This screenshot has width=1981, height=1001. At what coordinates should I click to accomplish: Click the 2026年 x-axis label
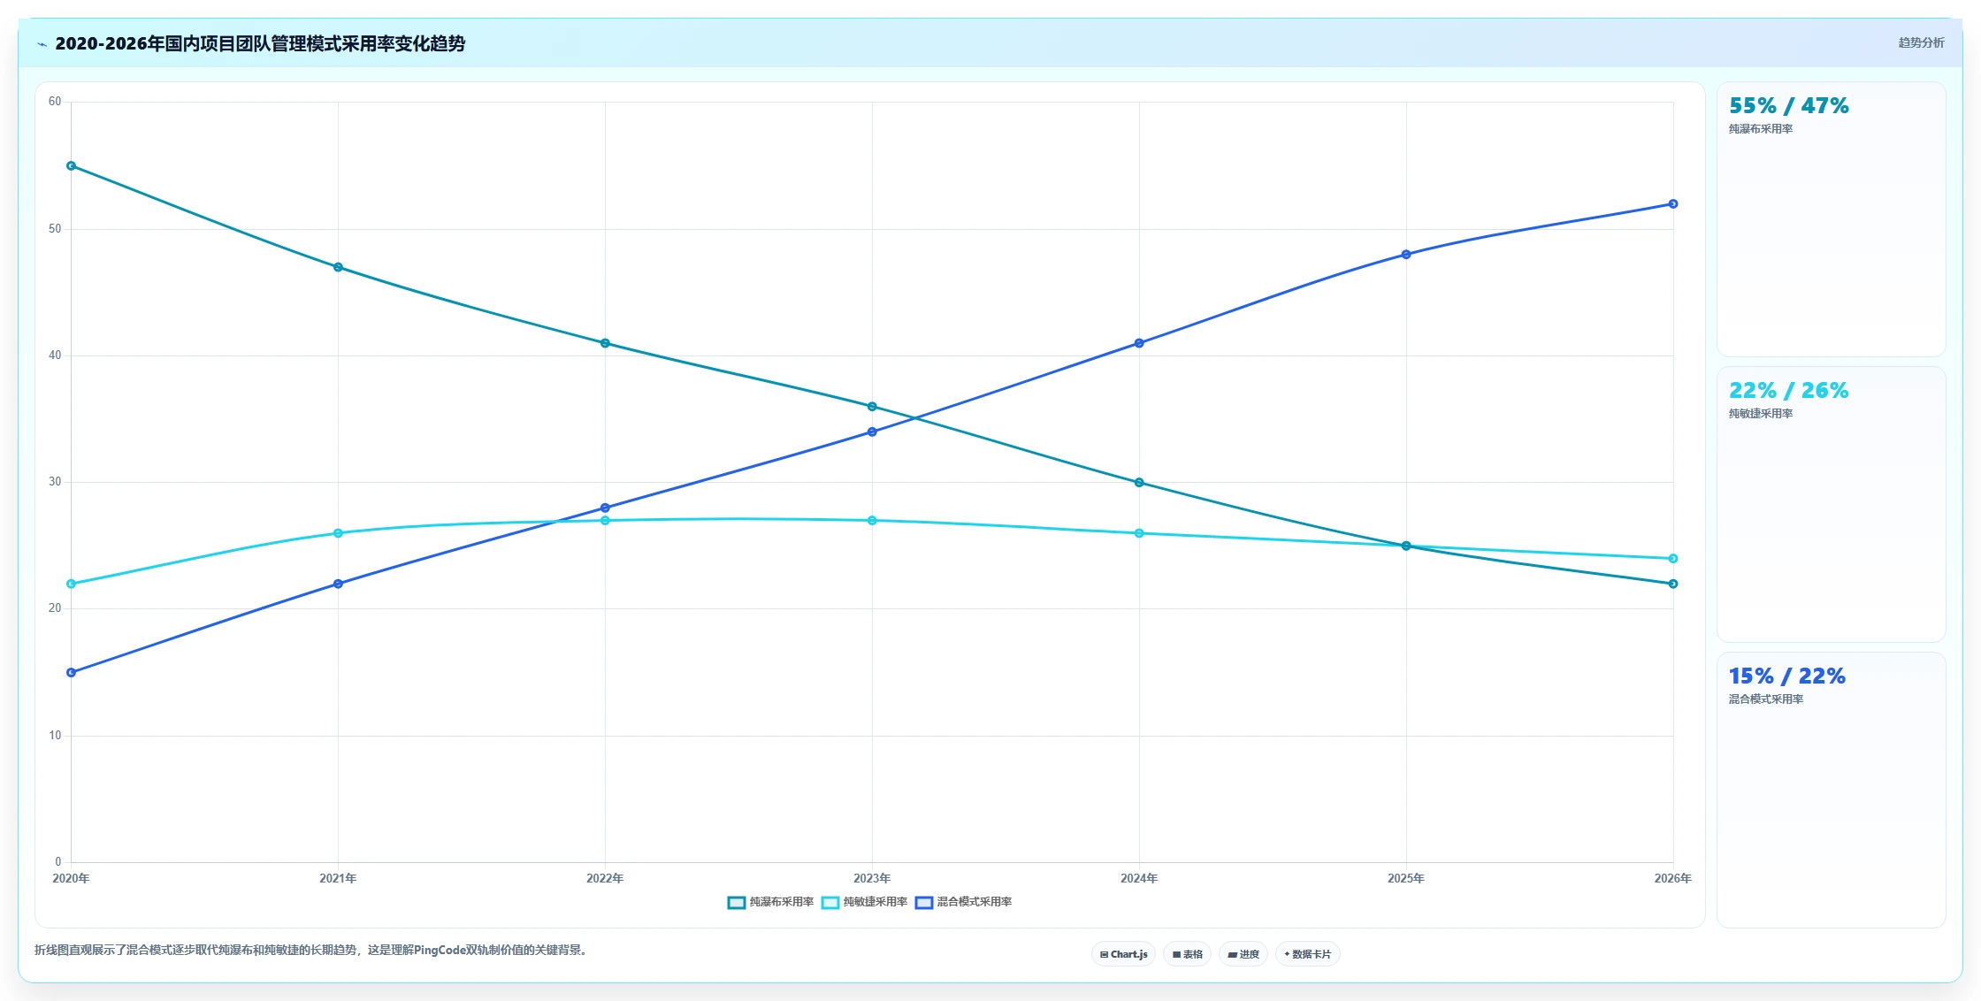coord(1673,878)
